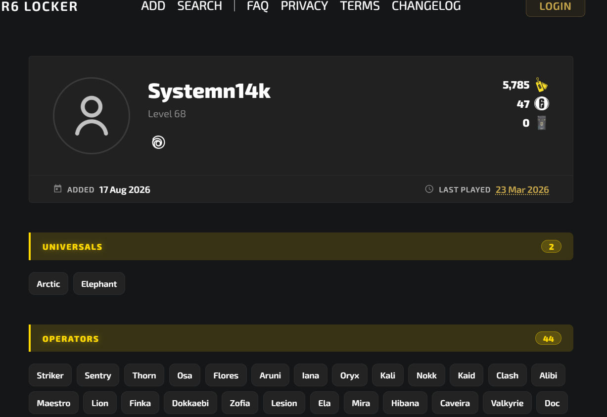The width and height of the screenshot is (607, 417).
Task: Select the Arctic universal skin tag
Action: (48, 283)
